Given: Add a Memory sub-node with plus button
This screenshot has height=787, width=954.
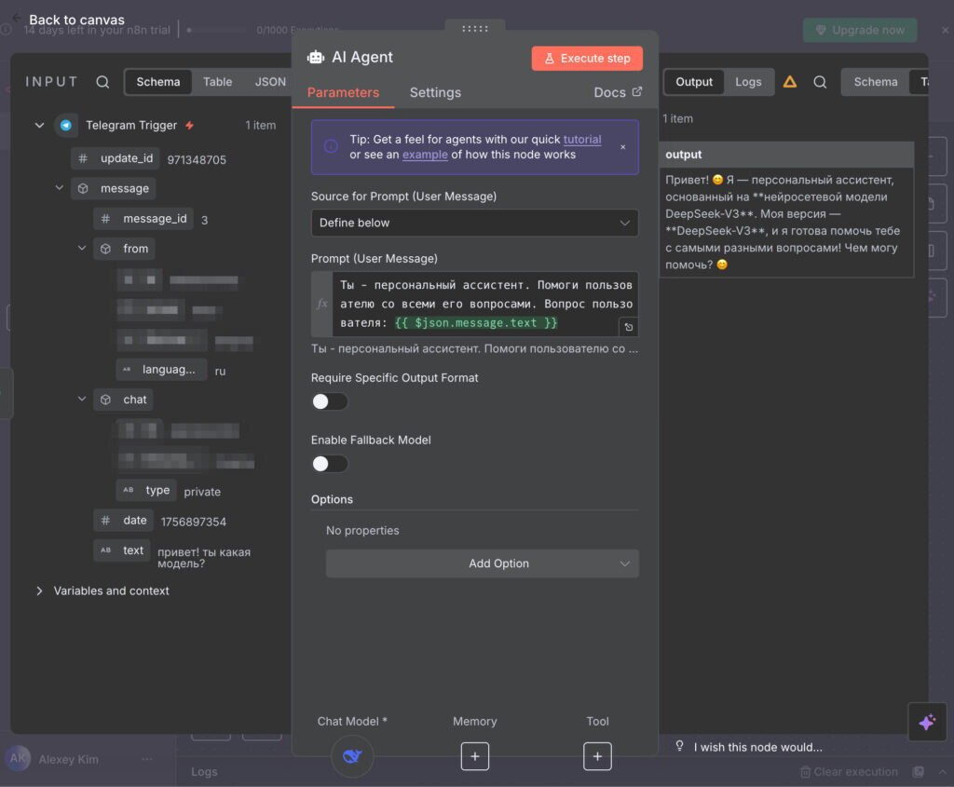Looking at the screenshot, I should 474,756.
